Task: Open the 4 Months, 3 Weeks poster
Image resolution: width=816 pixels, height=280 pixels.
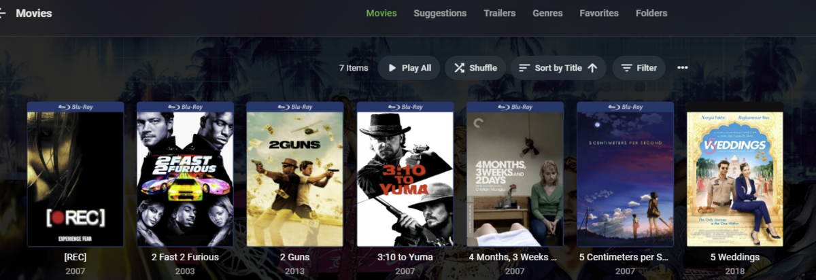Action: [x=515, y=174]
